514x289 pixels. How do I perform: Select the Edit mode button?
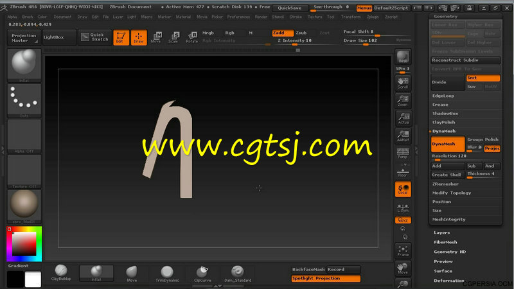(x=121, y=37)
